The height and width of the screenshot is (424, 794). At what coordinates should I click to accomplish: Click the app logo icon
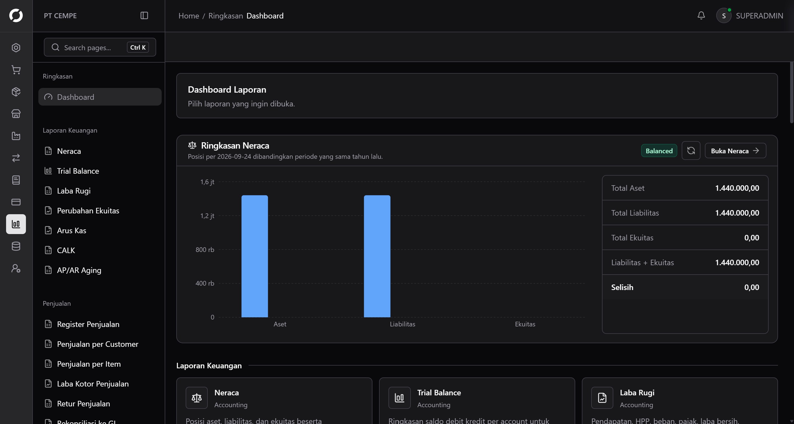pyautogui.click(x=16, y=15)
